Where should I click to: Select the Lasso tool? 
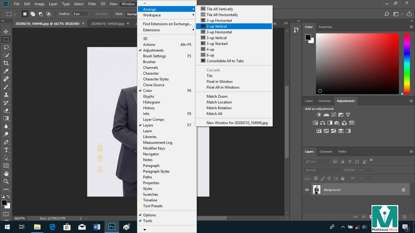(6, 47)
